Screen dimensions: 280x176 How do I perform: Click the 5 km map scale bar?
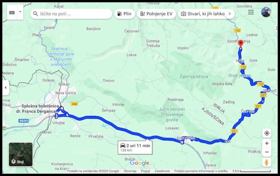[x=251, y=171]
